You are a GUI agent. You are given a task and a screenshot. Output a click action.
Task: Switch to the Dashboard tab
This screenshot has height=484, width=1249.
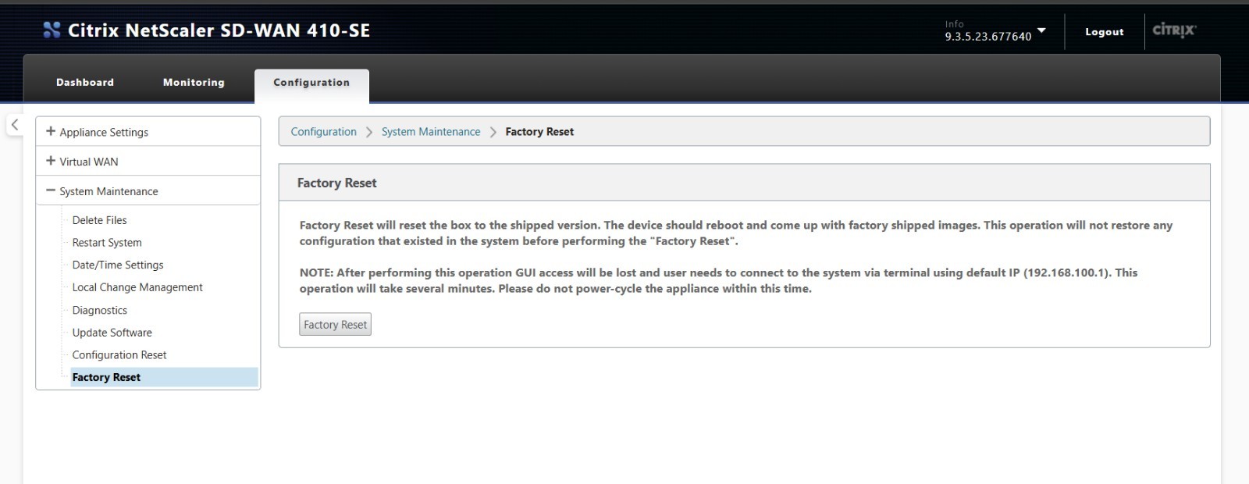(85, 82)
